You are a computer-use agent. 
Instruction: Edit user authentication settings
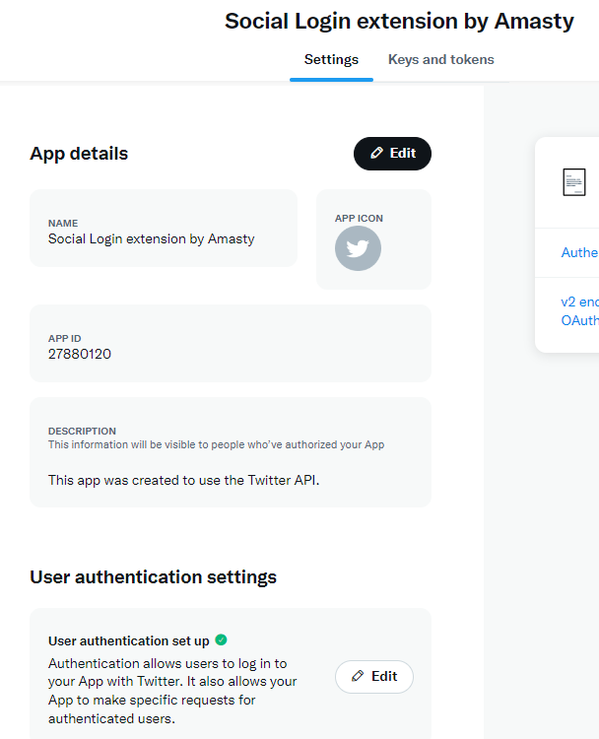tap(374, 677)
